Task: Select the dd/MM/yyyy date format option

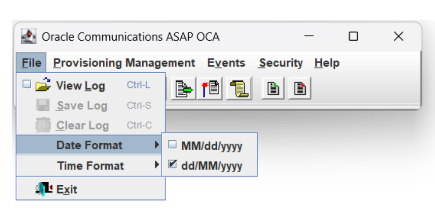Action: (209, 166)
